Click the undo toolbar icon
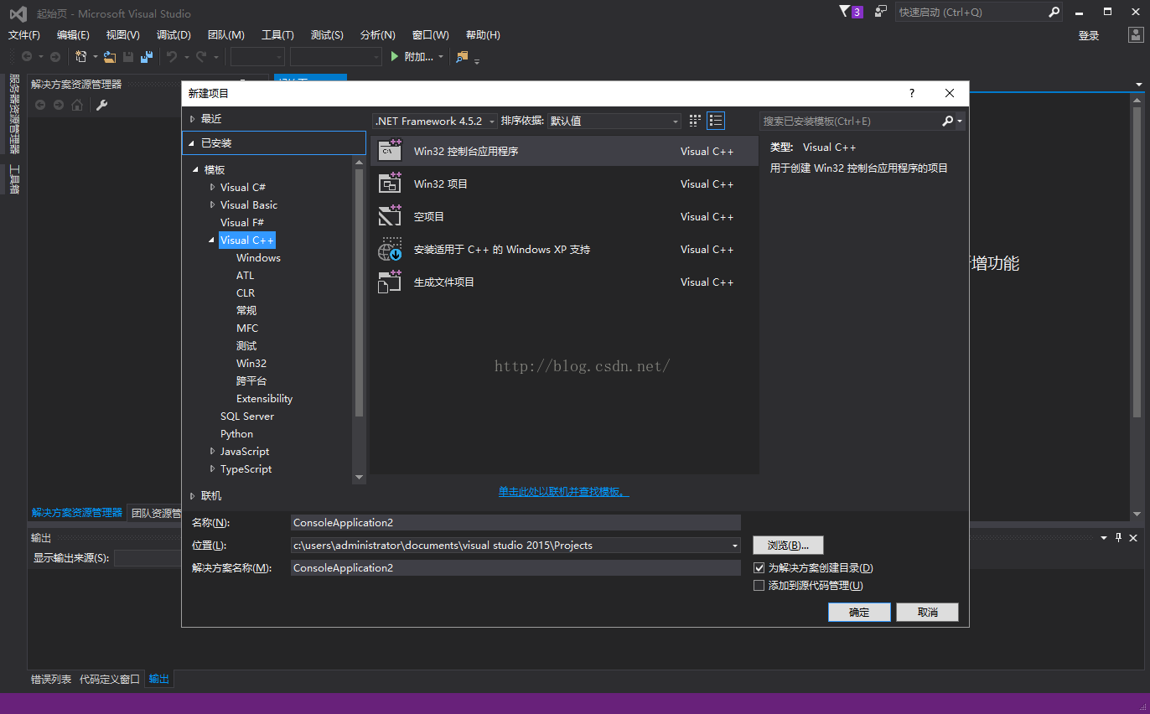This screenshot has height=714, width=1150. [171, 57]
